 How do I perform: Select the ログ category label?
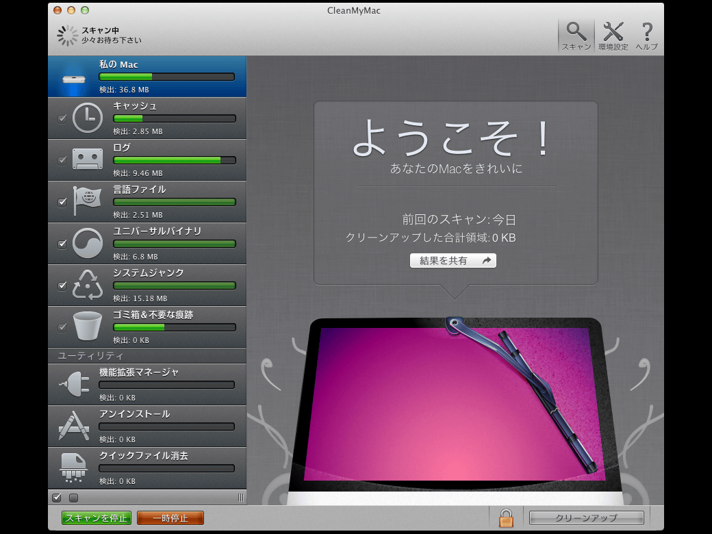(122, 148)
